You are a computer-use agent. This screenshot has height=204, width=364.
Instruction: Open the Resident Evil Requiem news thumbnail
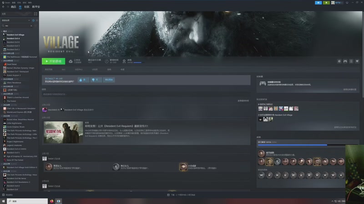pyautogui.click(x=63, y=132)
